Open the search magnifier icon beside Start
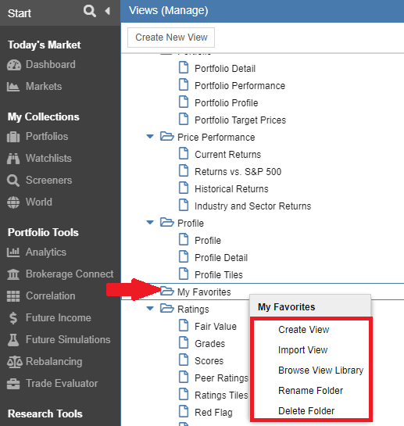This screenshot has width=404, height=426. [89, 12]
